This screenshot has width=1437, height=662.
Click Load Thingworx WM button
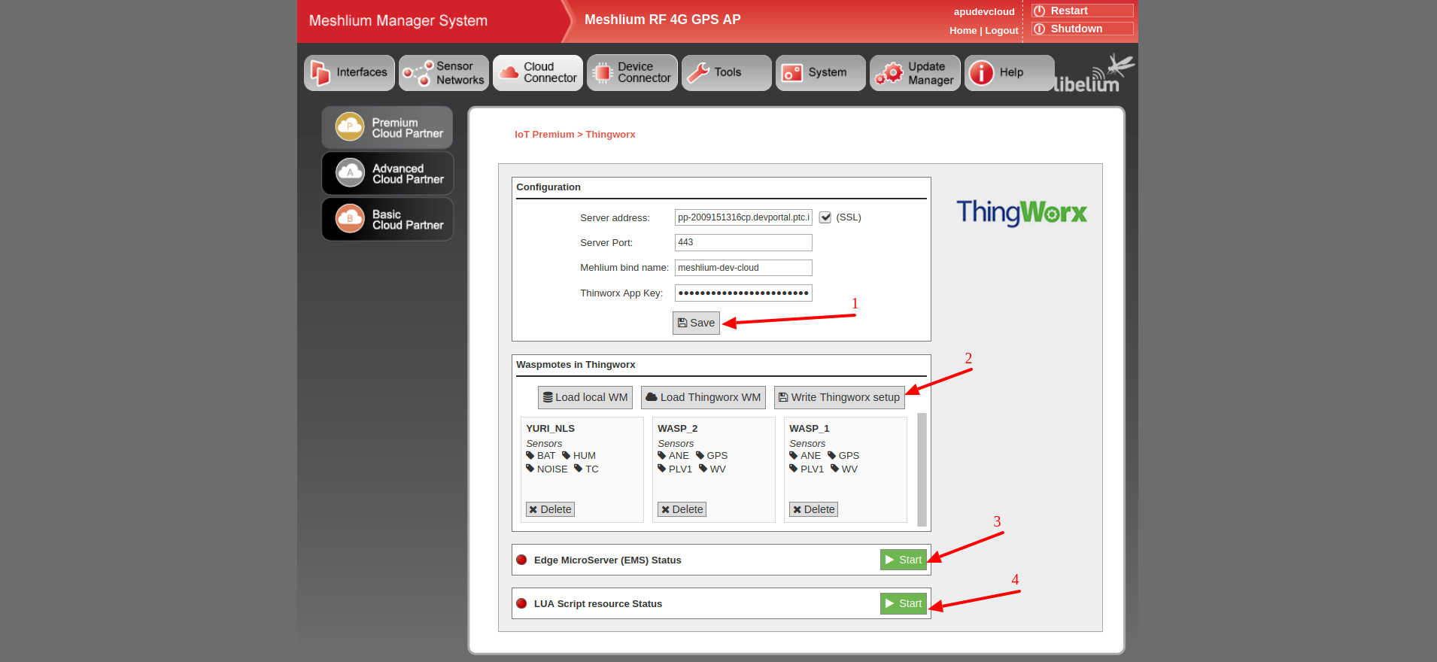[x=703, y=397]
